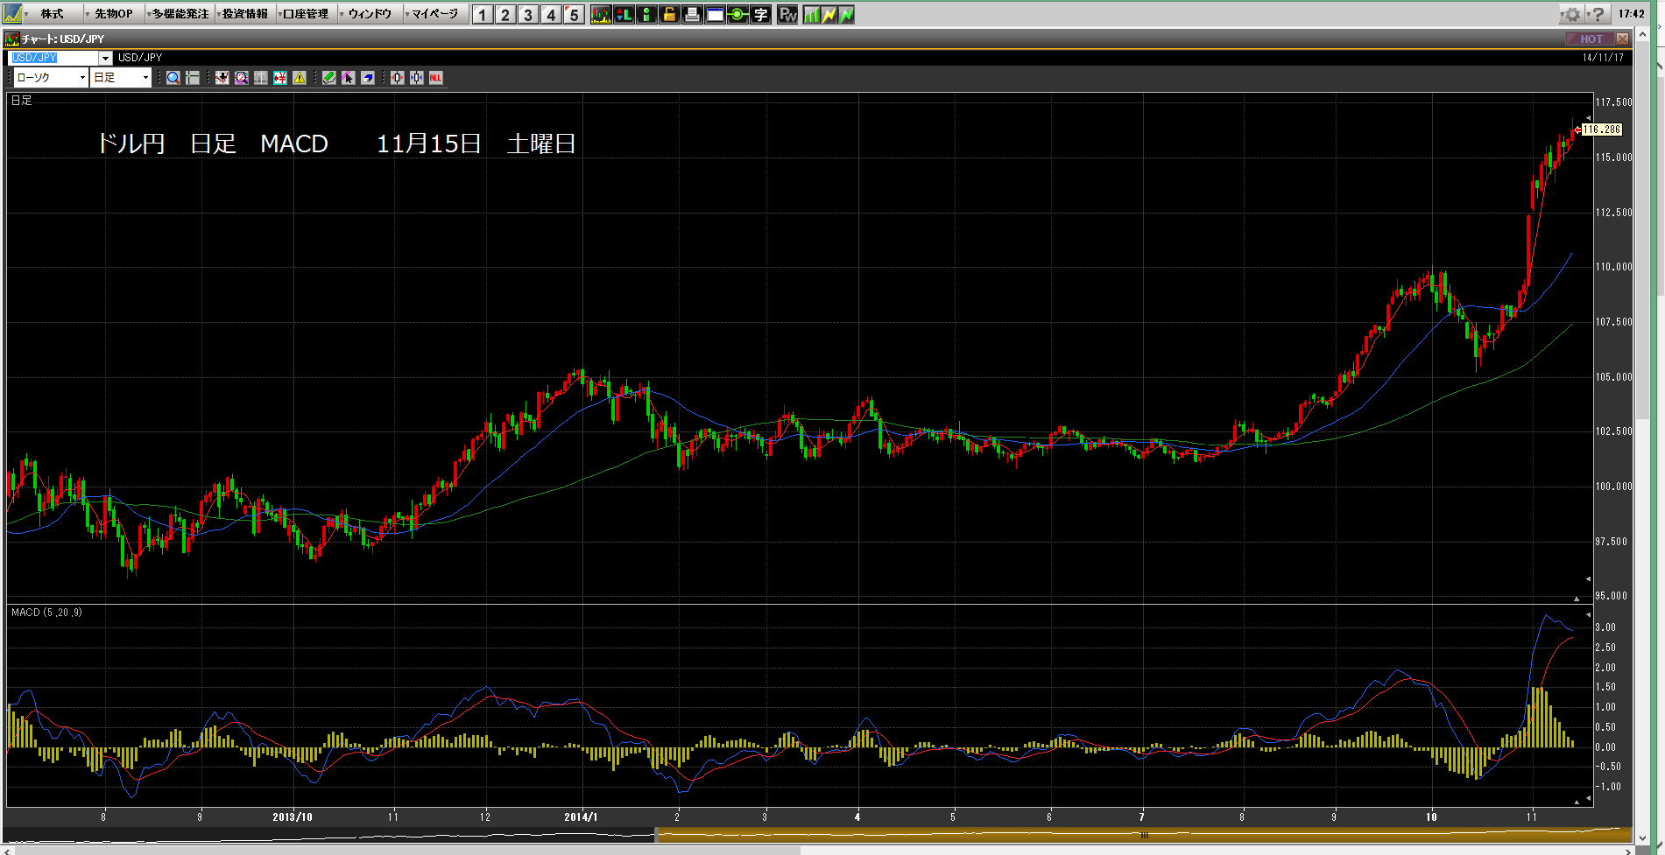Screen dimensions: 1665x855
Task: Switch to workspace button 1
Action: [483, 14]
